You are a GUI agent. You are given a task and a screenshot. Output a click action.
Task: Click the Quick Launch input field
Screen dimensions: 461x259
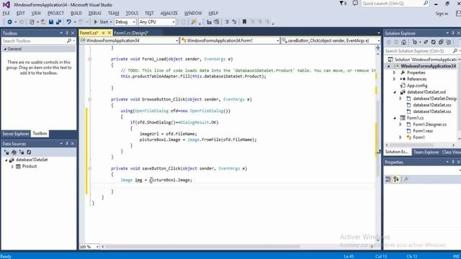click(x=392, y=4)
